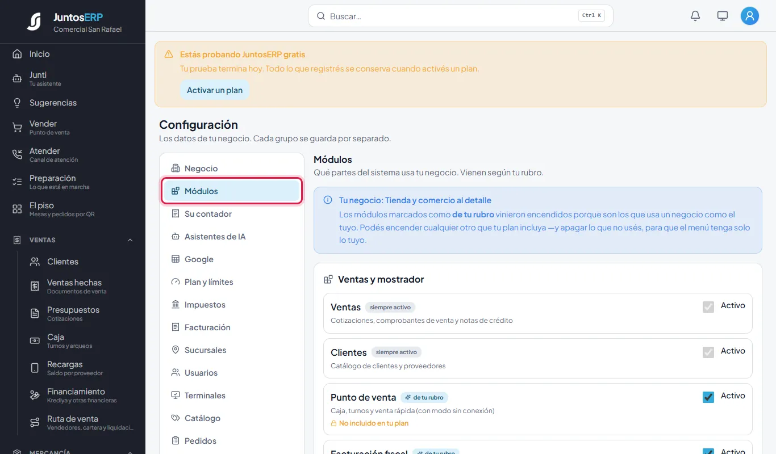Open the user profile avatar
This screenshot has height=454, width=776.
(x=750, y=16)
